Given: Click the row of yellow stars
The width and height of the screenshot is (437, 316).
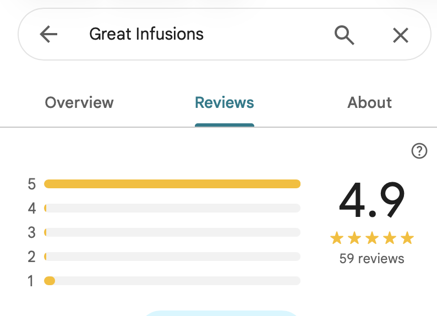Looking at the screenshot, I should click(372, 238).
